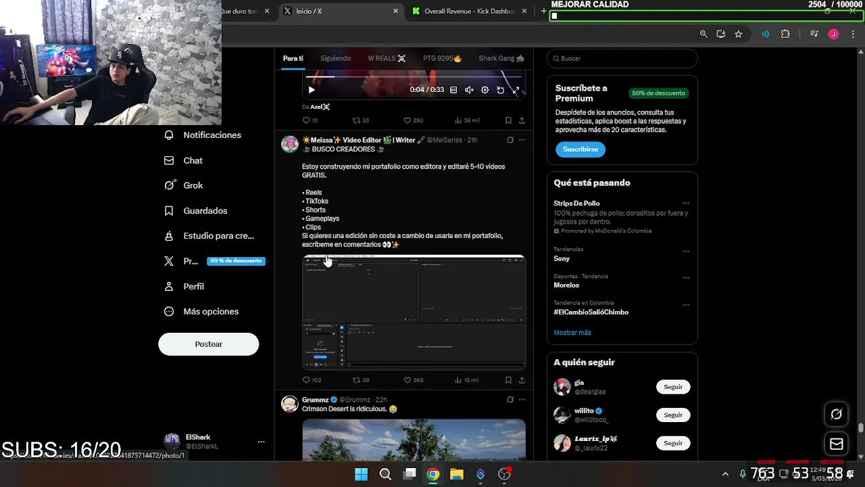Click the page scrollbar thumb

point(860,428)
